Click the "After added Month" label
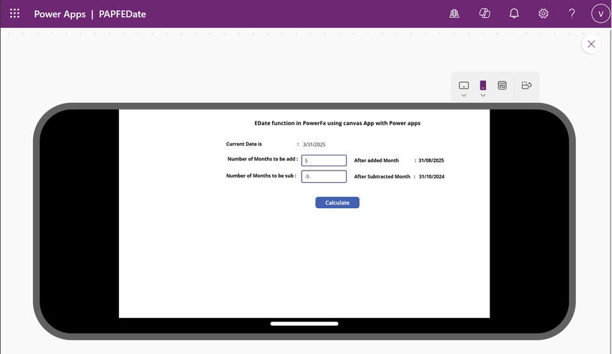This screenshot has height=354, width=612. tap(377, 160)
